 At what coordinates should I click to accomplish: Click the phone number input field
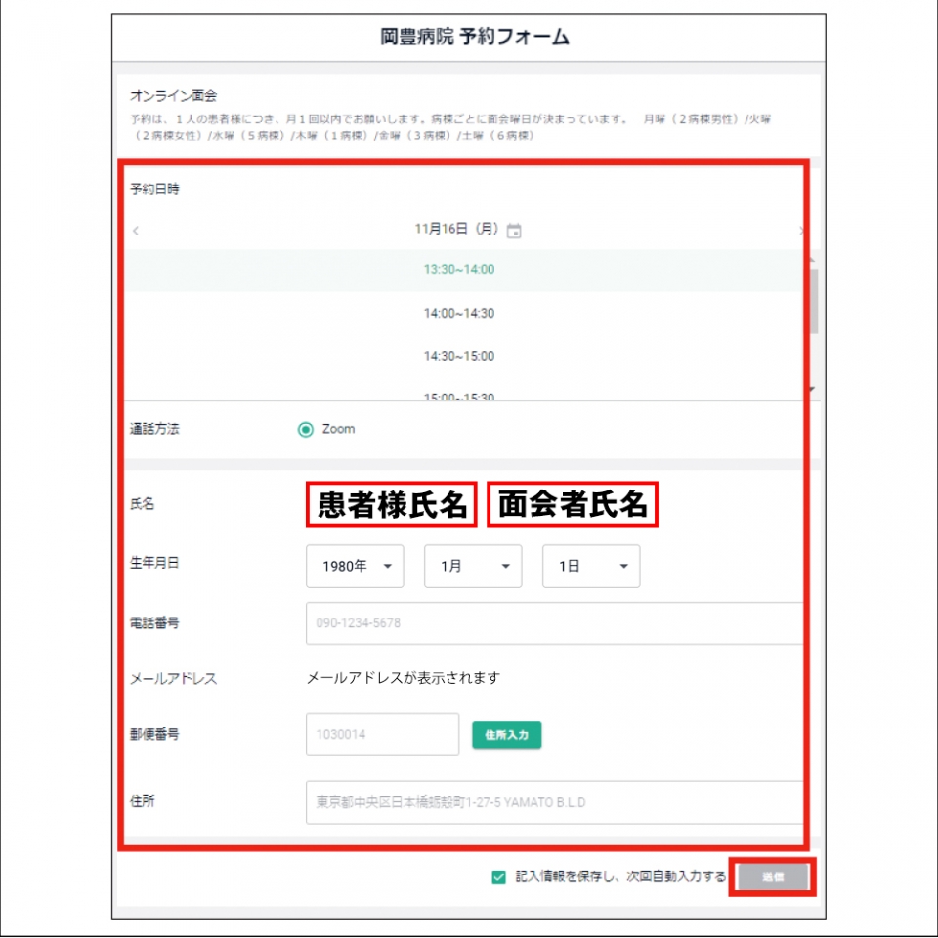554,623
